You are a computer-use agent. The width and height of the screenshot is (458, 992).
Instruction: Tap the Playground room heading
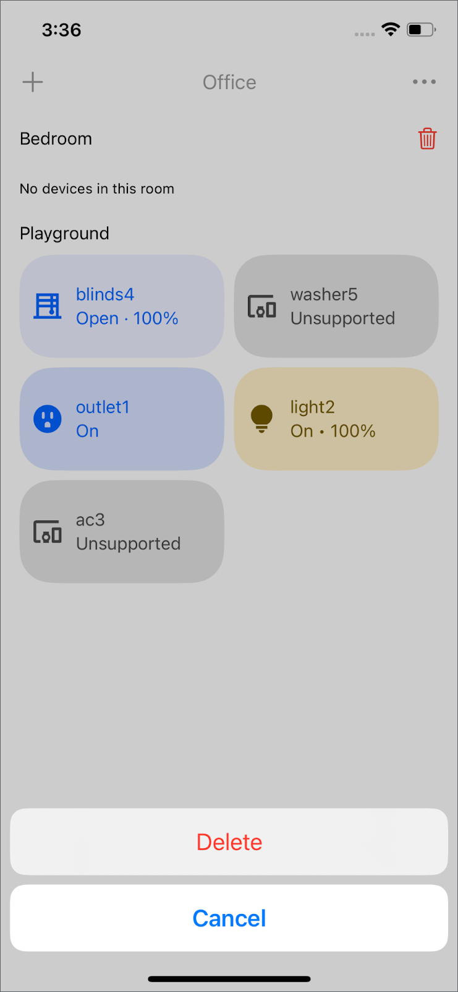tap(64, 233)
